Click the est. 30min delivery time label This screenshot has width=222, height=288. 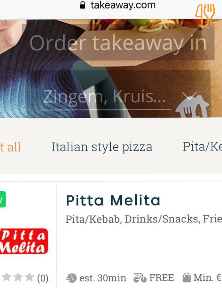pyautogui.click(x=103, y=278)
